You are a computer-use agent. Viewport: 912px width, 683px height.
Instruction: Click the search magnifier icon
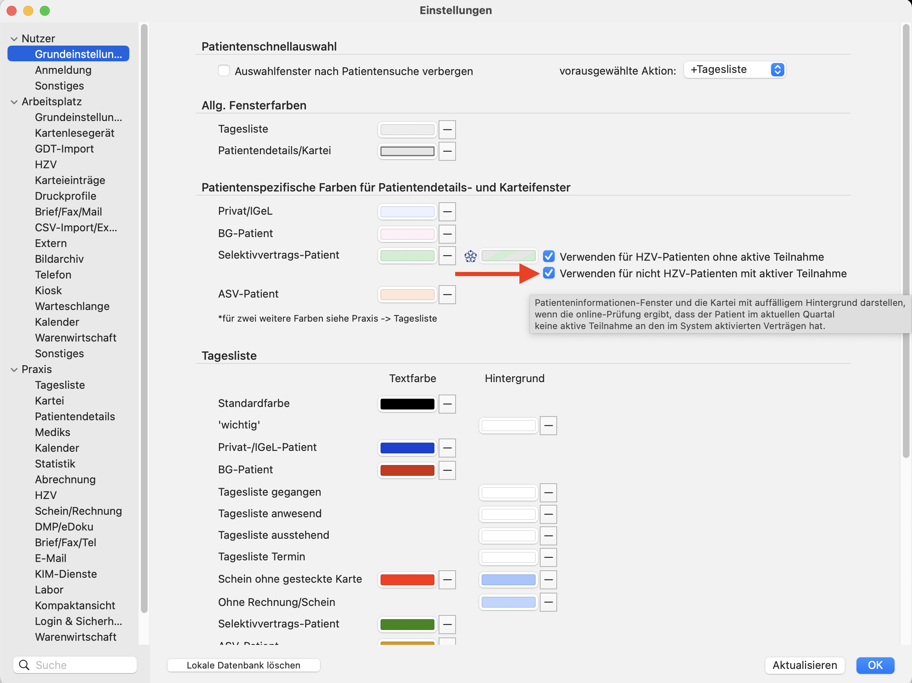point(24,665)
